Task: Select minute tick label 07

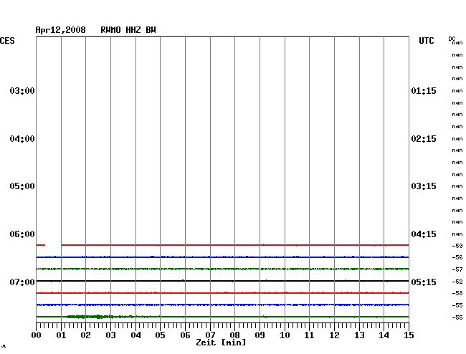Action: click(210, 335)
